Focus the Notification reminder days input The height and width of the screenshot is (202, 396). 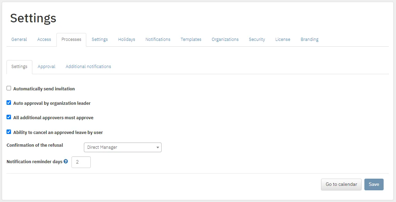pyautogui.click(x=81, y=162)
